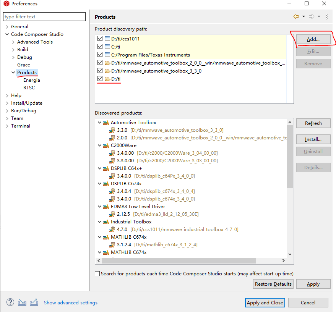Click the horizontal scrollbar of Discovered products
The height and width of the screenshot is (312, 336).
point(179,260)
